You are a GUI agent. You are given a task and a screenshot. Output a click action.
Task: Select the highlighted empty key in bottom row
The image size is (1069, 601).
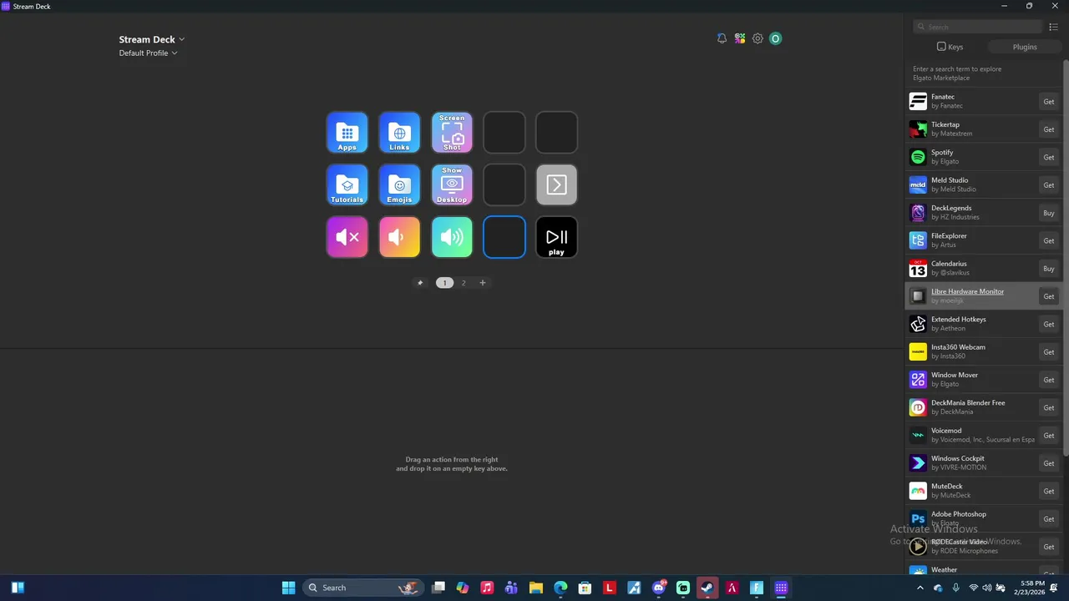click(x=504, y=237)
